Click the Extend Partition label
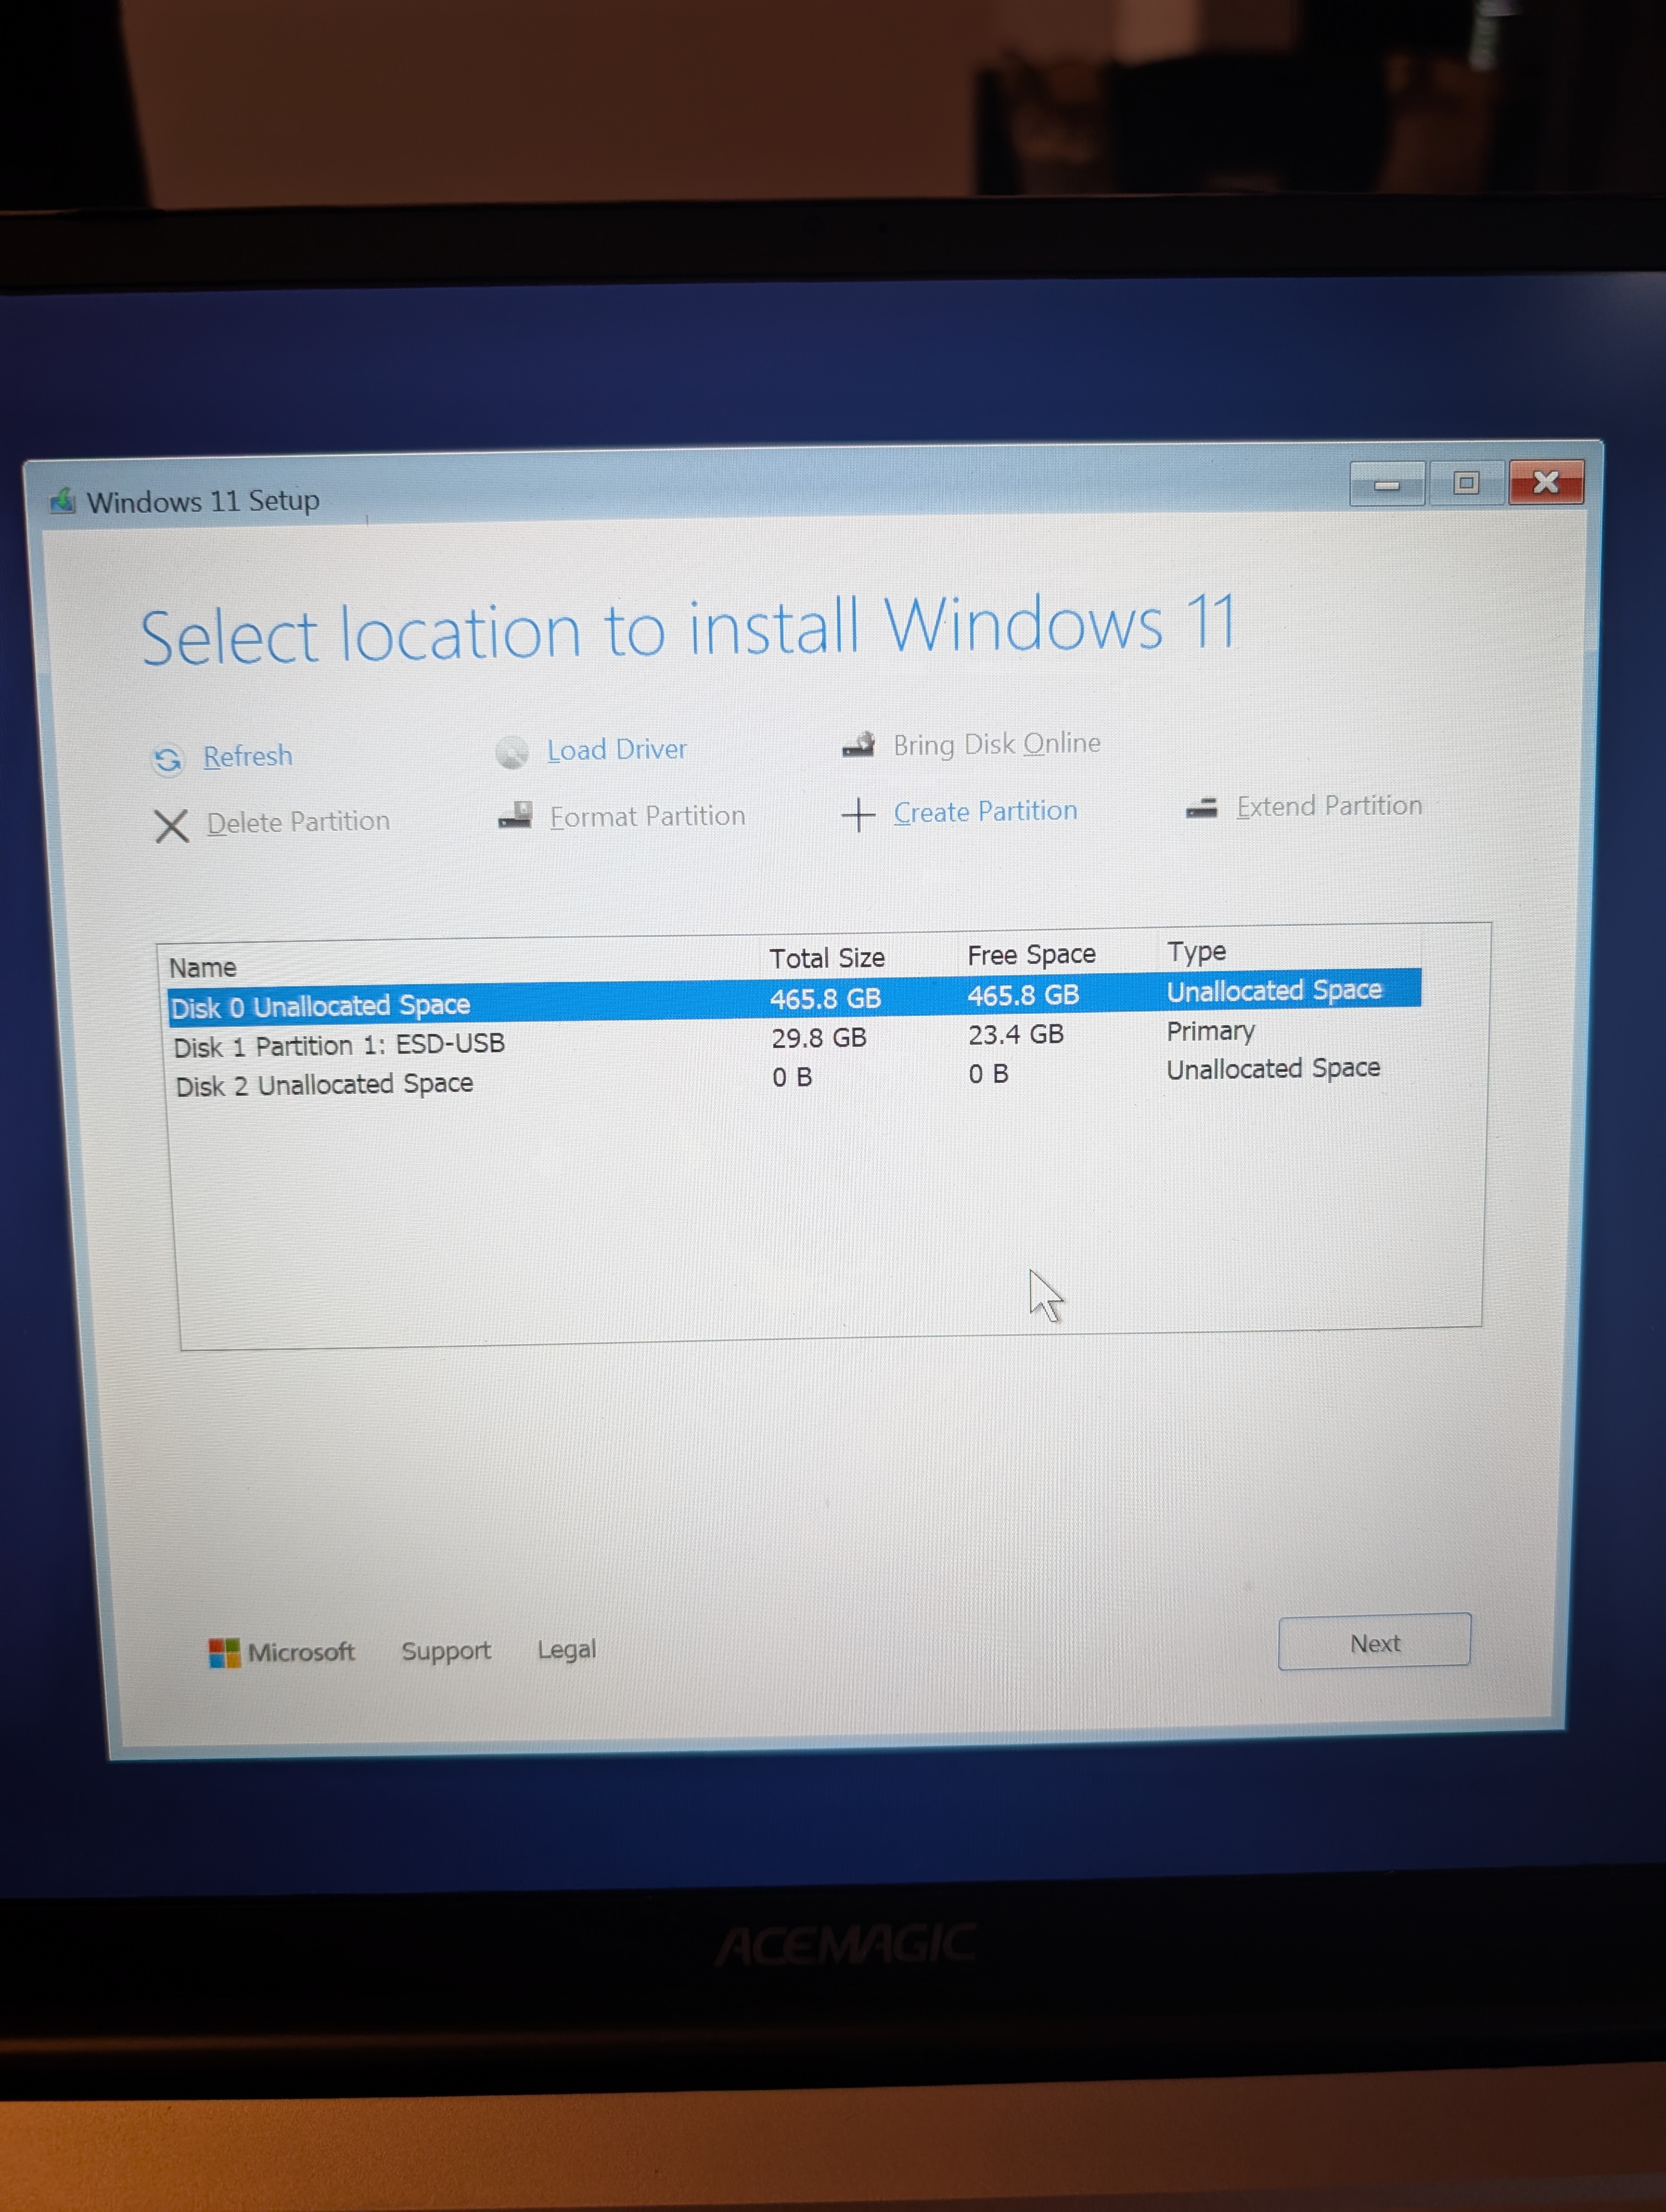 click(x=1329, y=806)
